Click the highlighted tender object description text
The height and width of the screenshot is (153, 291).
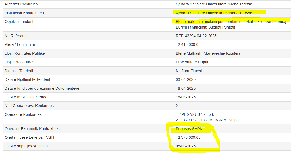[x=231, y=22]
